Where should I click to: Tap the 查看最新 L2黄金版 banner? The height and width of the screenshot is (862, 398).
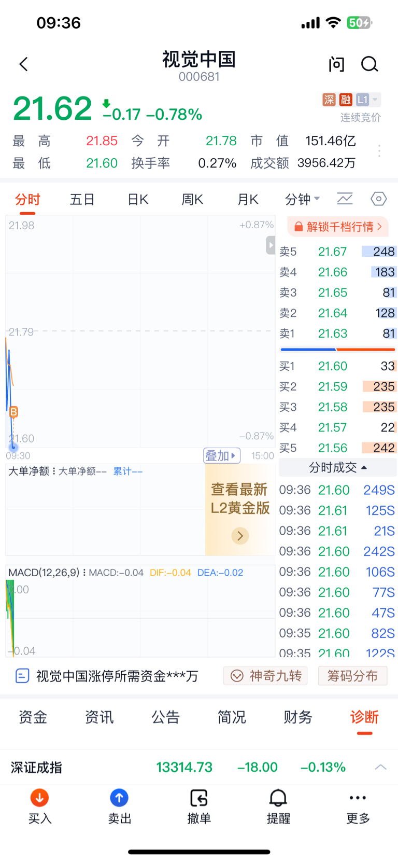240,509
